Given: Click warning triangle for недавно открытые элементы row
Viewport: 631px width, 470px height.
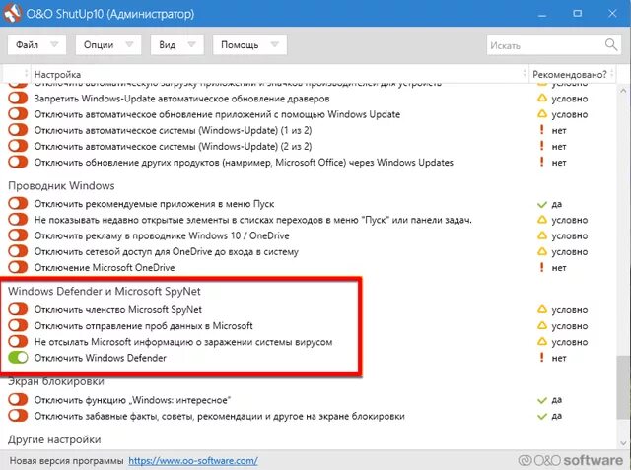Looking at the screenshot, I should tap(542, 220).
